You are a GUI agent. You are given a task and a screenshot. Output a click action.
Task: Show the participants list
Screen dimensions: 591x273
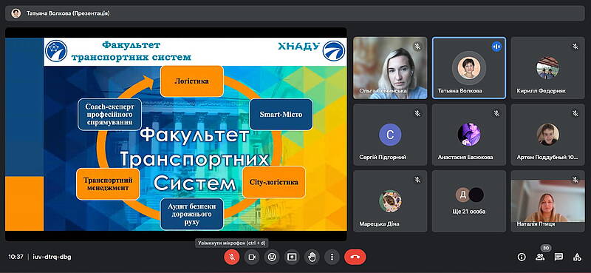pos(540,257)
